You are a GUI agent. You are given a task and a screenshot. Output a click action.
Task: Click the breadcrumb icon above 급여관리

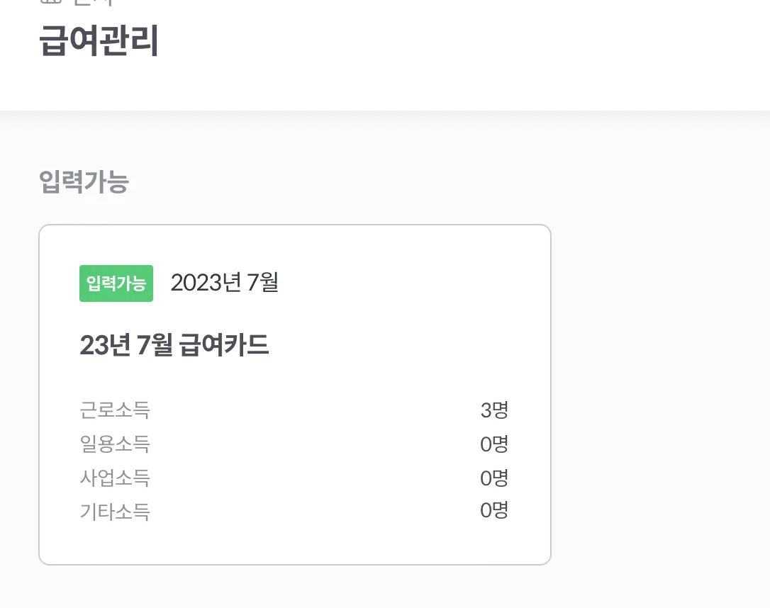click(48, 2)
